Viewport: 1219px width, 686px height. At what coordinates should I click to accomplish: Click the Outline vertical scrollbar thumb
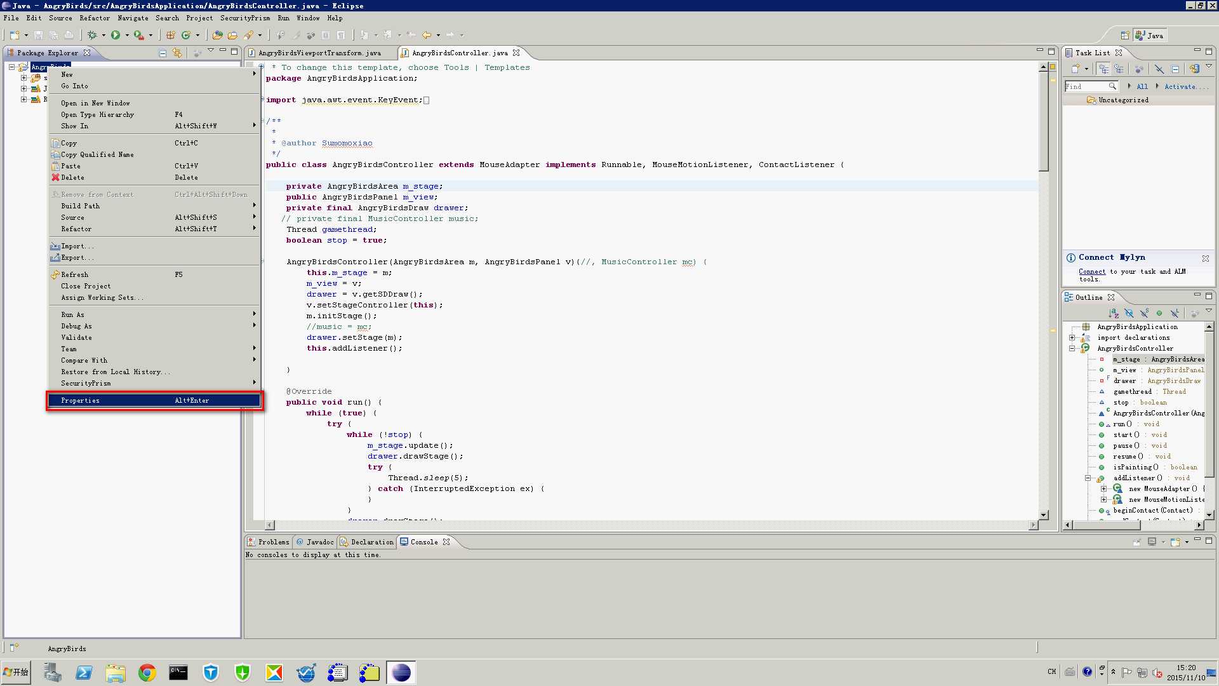(x=1209, y=404)
